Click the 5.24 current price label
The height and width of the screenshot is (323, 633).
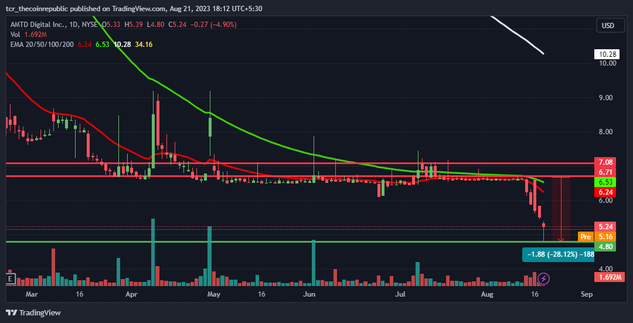(605, 227)
